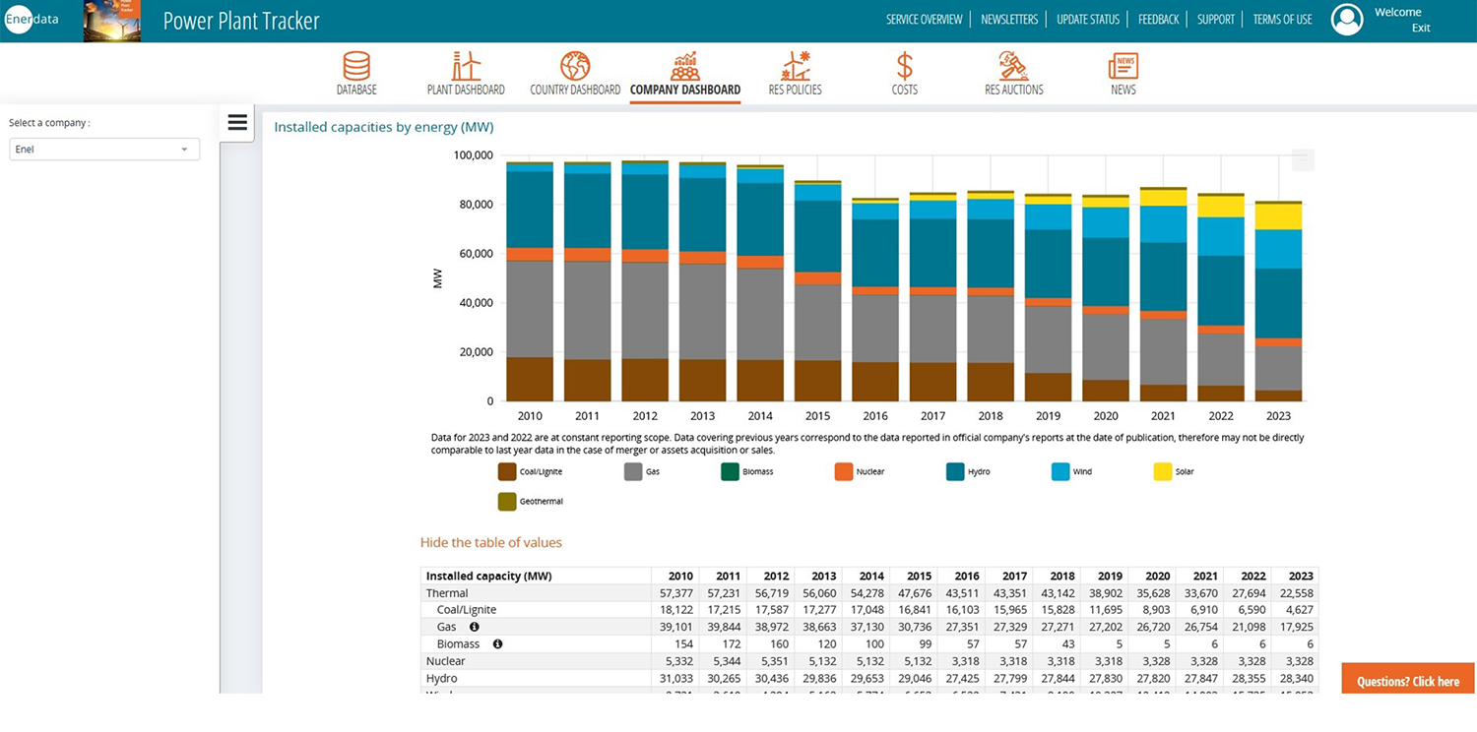Toggle Hydro series in chart legend
Image resolution: width=1477 pixels, height=732 pixels.
[968, 472]
